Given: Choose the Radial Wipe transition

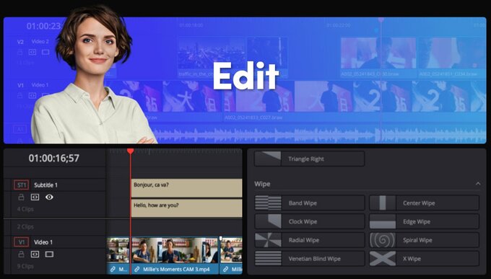Looking at the screenshot, I should click(x=309, y=240).
